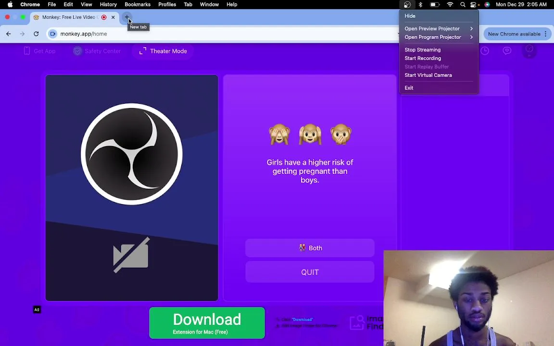Open the Apple menu
The height and width of the screenshot is (346, 554).
pyautogui.click(x=10, y=5)
